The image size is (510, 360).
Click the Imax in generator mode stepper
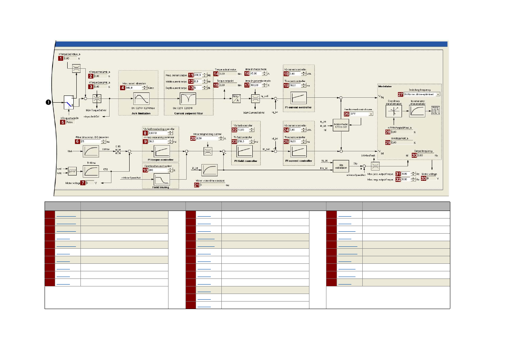[x=264, y=85]
